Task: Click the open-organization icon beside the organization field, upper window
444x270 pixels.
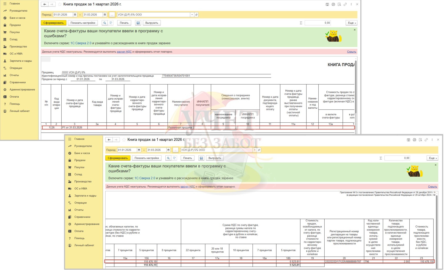Action: click(197, 15)
